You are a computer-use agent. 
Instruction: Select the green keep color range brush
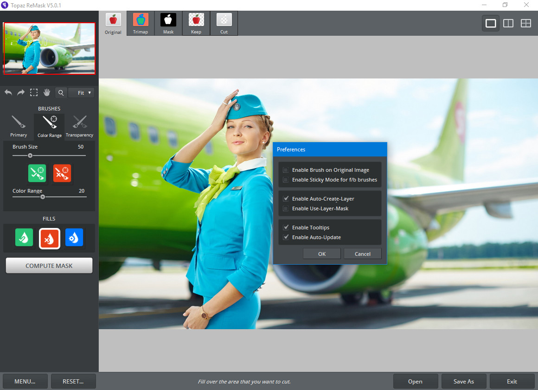click(37, 173)
